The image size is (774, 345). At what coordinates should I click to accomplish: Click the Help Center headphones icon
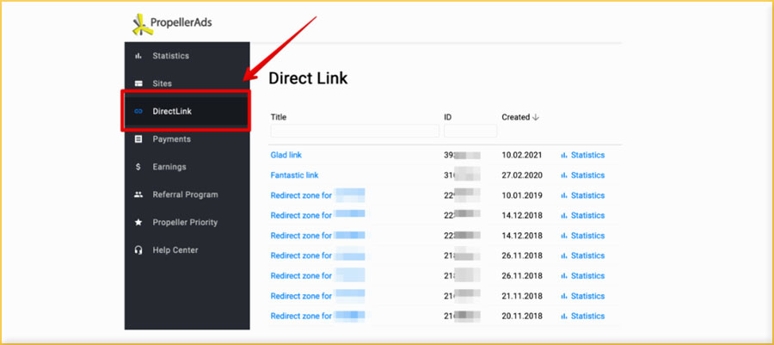138,250
